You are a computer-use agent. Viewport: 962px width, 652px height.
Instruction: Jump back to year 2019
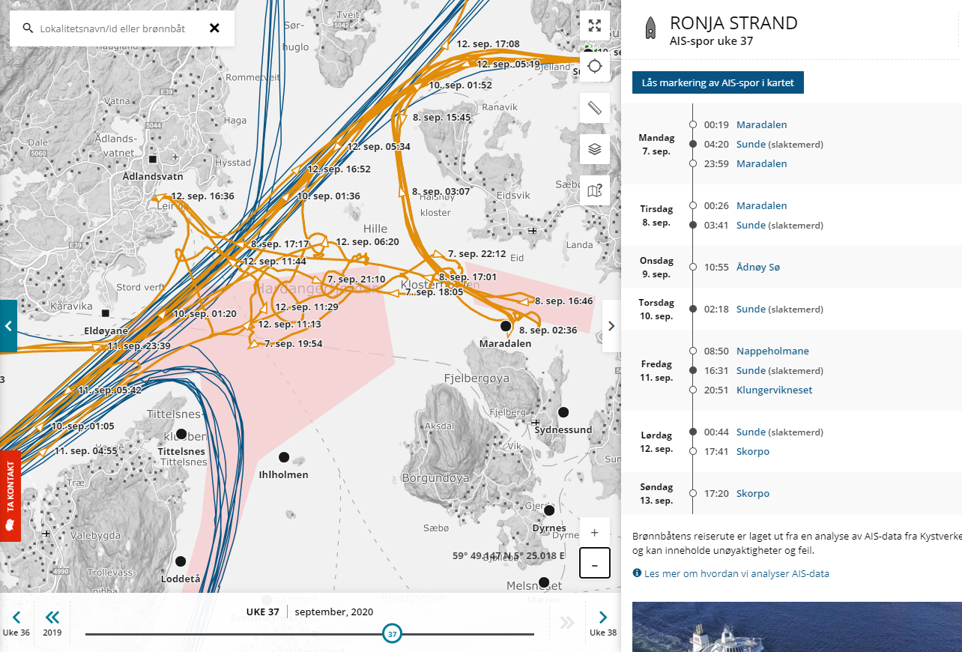52,623
